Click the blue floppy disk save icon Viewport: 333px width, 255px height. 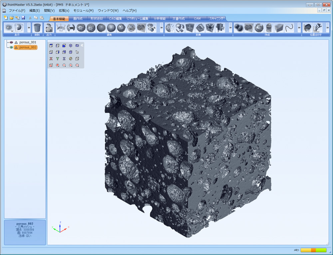(23, 18)
